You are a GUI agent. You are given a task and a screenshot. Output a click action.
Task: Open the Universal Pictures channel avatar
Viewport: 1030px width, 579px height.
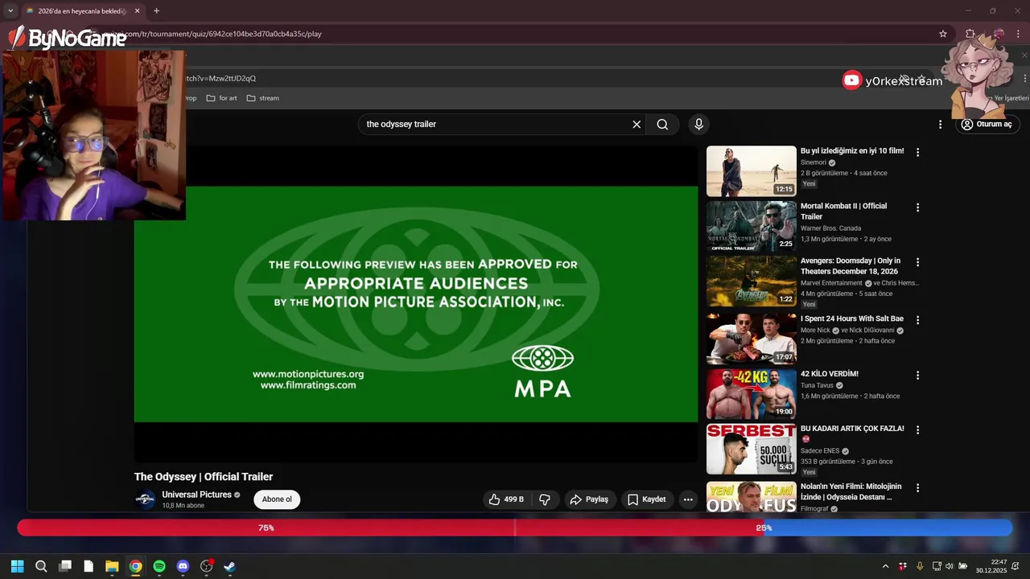(x=145, y=499)
